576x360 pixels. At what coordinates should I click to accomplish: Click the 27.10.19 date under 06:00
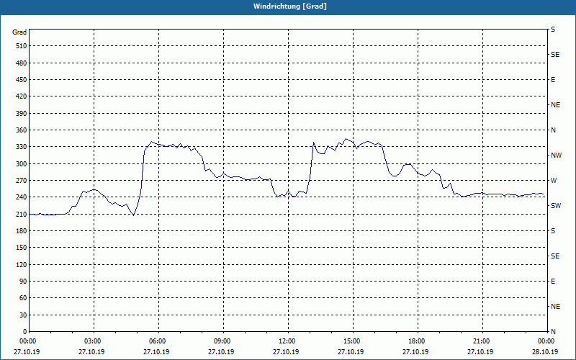pos(156,352)
